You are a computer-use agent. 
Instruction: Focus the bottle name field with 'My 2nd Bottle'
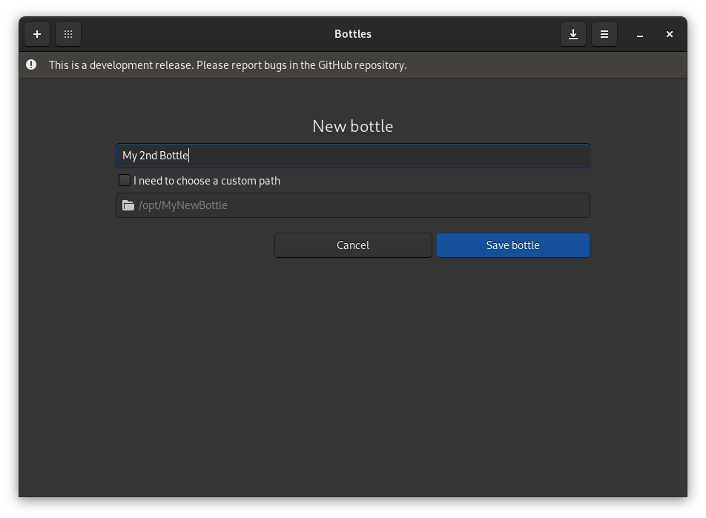click(x=353, y=156)
